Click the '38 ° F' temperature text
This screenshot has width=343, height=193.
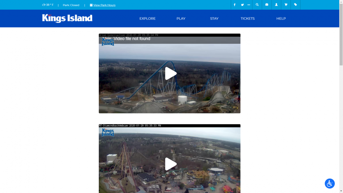(50, 5)
